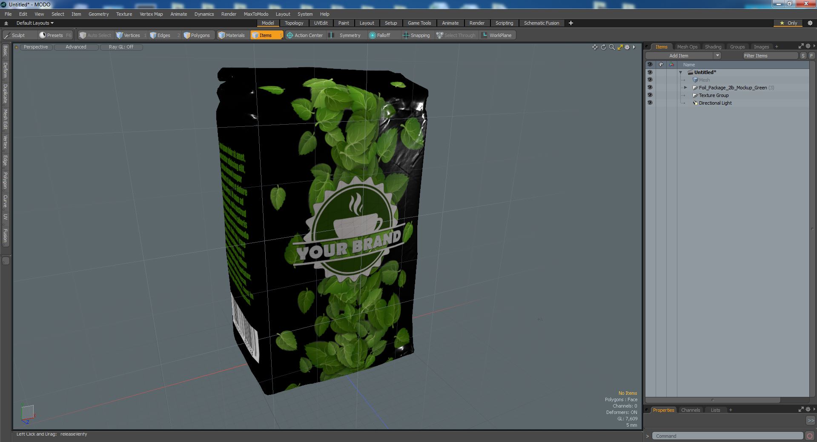Select the Directional Light row
This screenshot has height=442, width=817.
click(x=727, y=103)
